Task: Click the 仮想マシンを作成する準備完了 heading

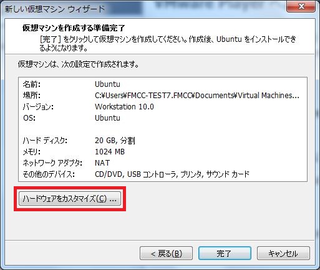Action: coord(74,27)
